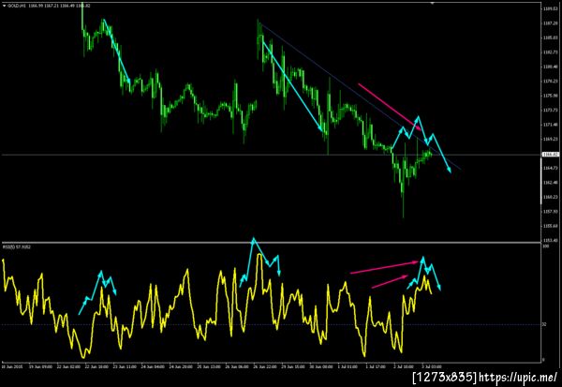Click the '1 Jul 17:00' time axis label
This screenshot has height=387, width=562.
click(x=376, y=367)
